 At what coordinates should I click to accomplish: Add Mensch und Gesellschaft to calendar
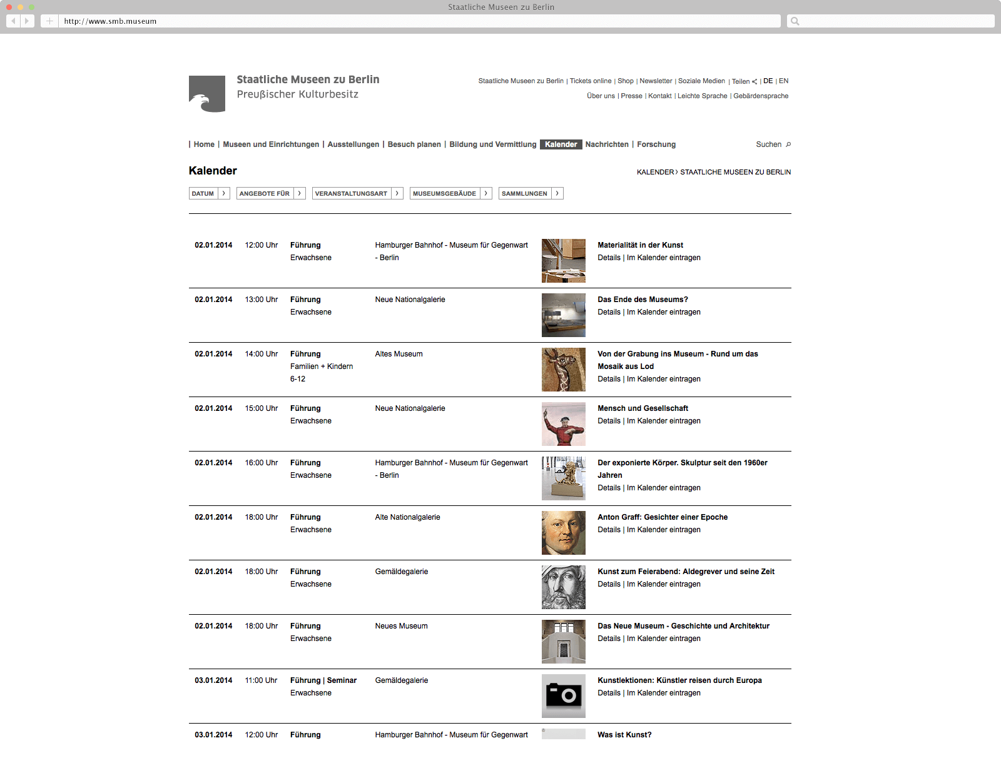pyautogui.click(x=664, y=421)
